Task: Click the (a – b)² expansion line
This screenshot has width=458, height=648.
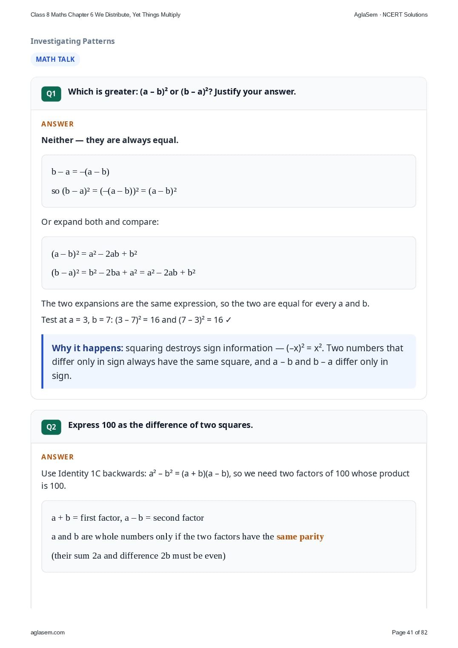Action: pos(94,254)
